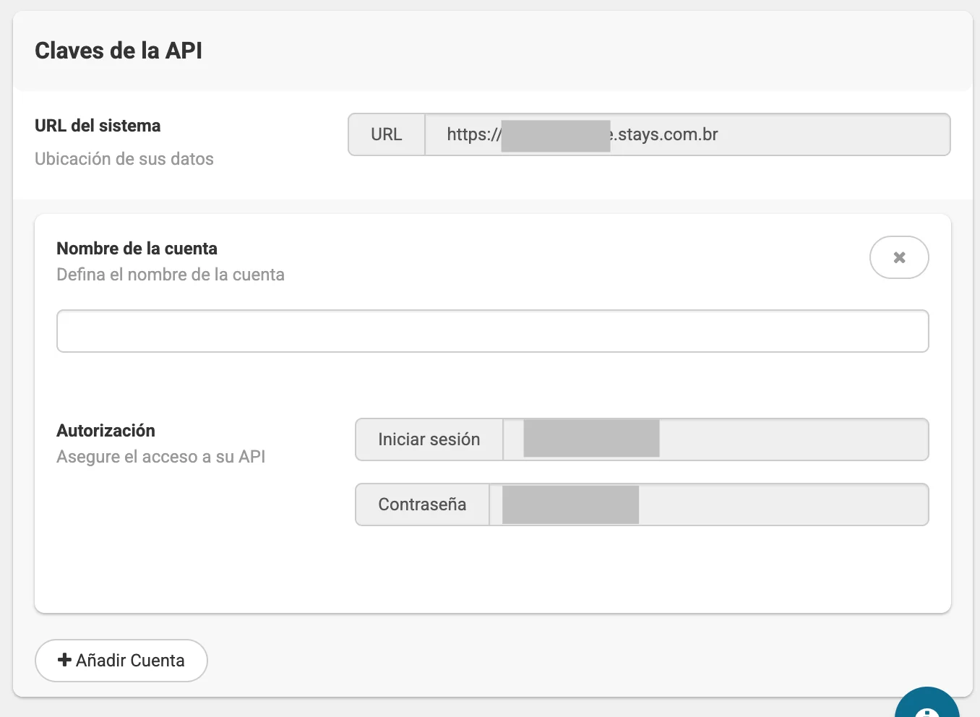Click the URL prefix label

pyautogui.click(x=387, y=134)
